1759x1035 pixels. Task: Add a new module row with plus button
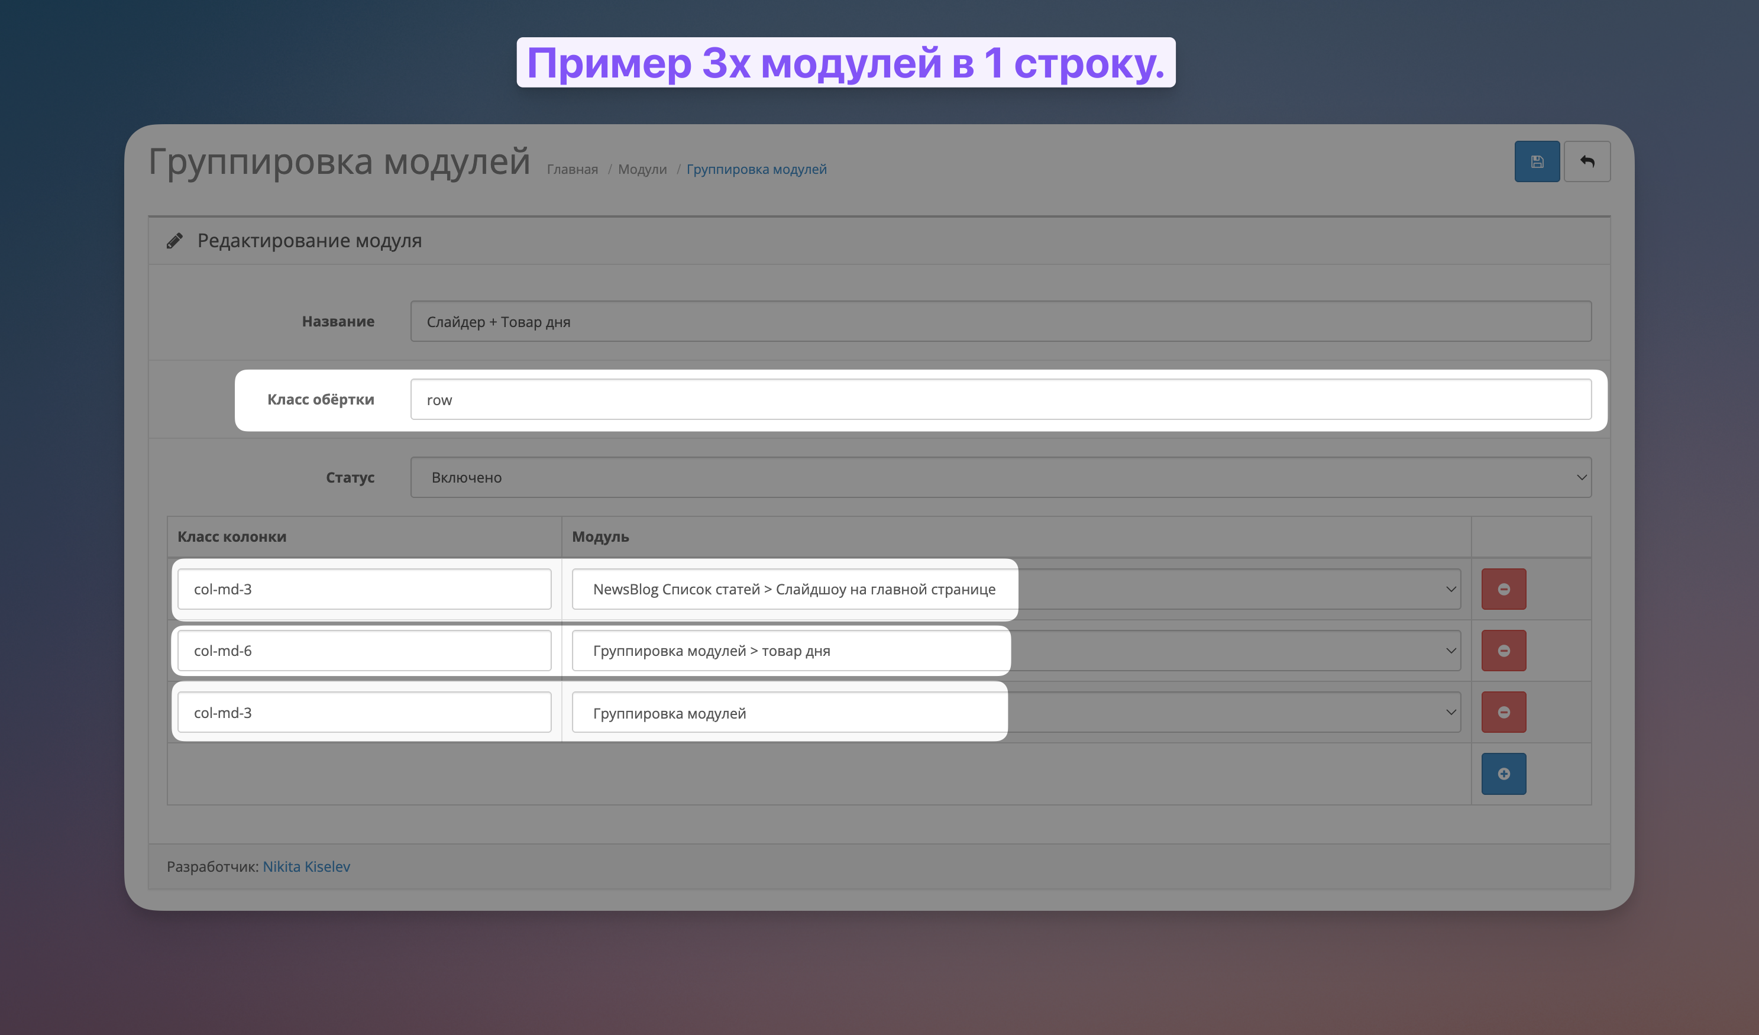point(1503,773)
